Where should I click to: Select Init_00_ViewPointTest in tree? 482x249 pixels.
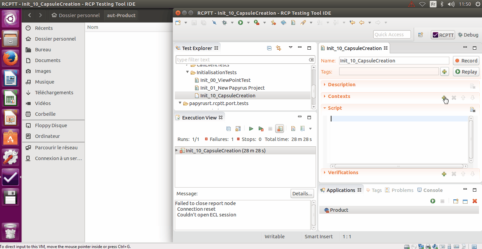coord(225,80)
